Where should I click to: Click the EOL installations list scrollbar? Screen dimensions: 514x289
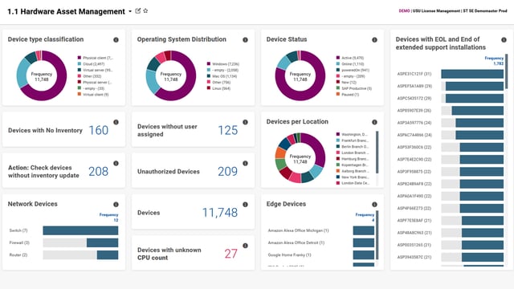pyautogui.click(x=507, y=71)
